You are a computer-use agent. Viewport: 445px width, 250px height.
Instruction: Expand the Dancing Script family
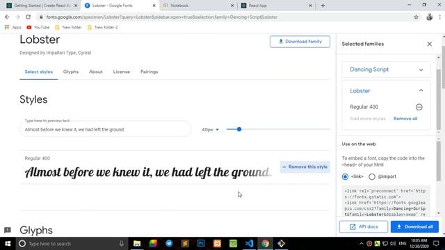click(421, 69)
